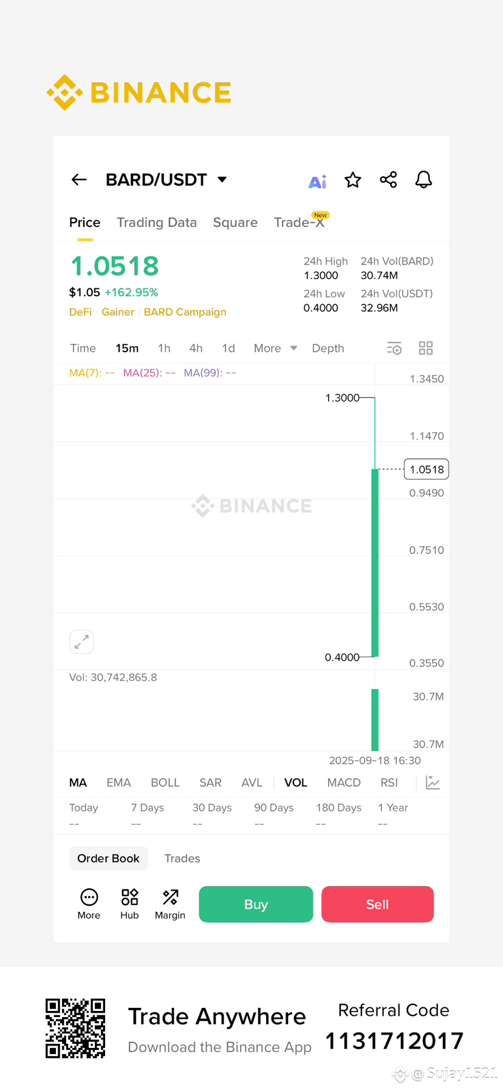The height and width of the screenshot is (1090, 503).
Task: Tap the share icon
Action: click(x=388, y=179)
